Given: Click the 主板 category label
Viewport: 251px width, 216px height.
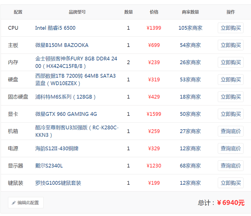Looking at the screenshot, I should coord(13,45).
